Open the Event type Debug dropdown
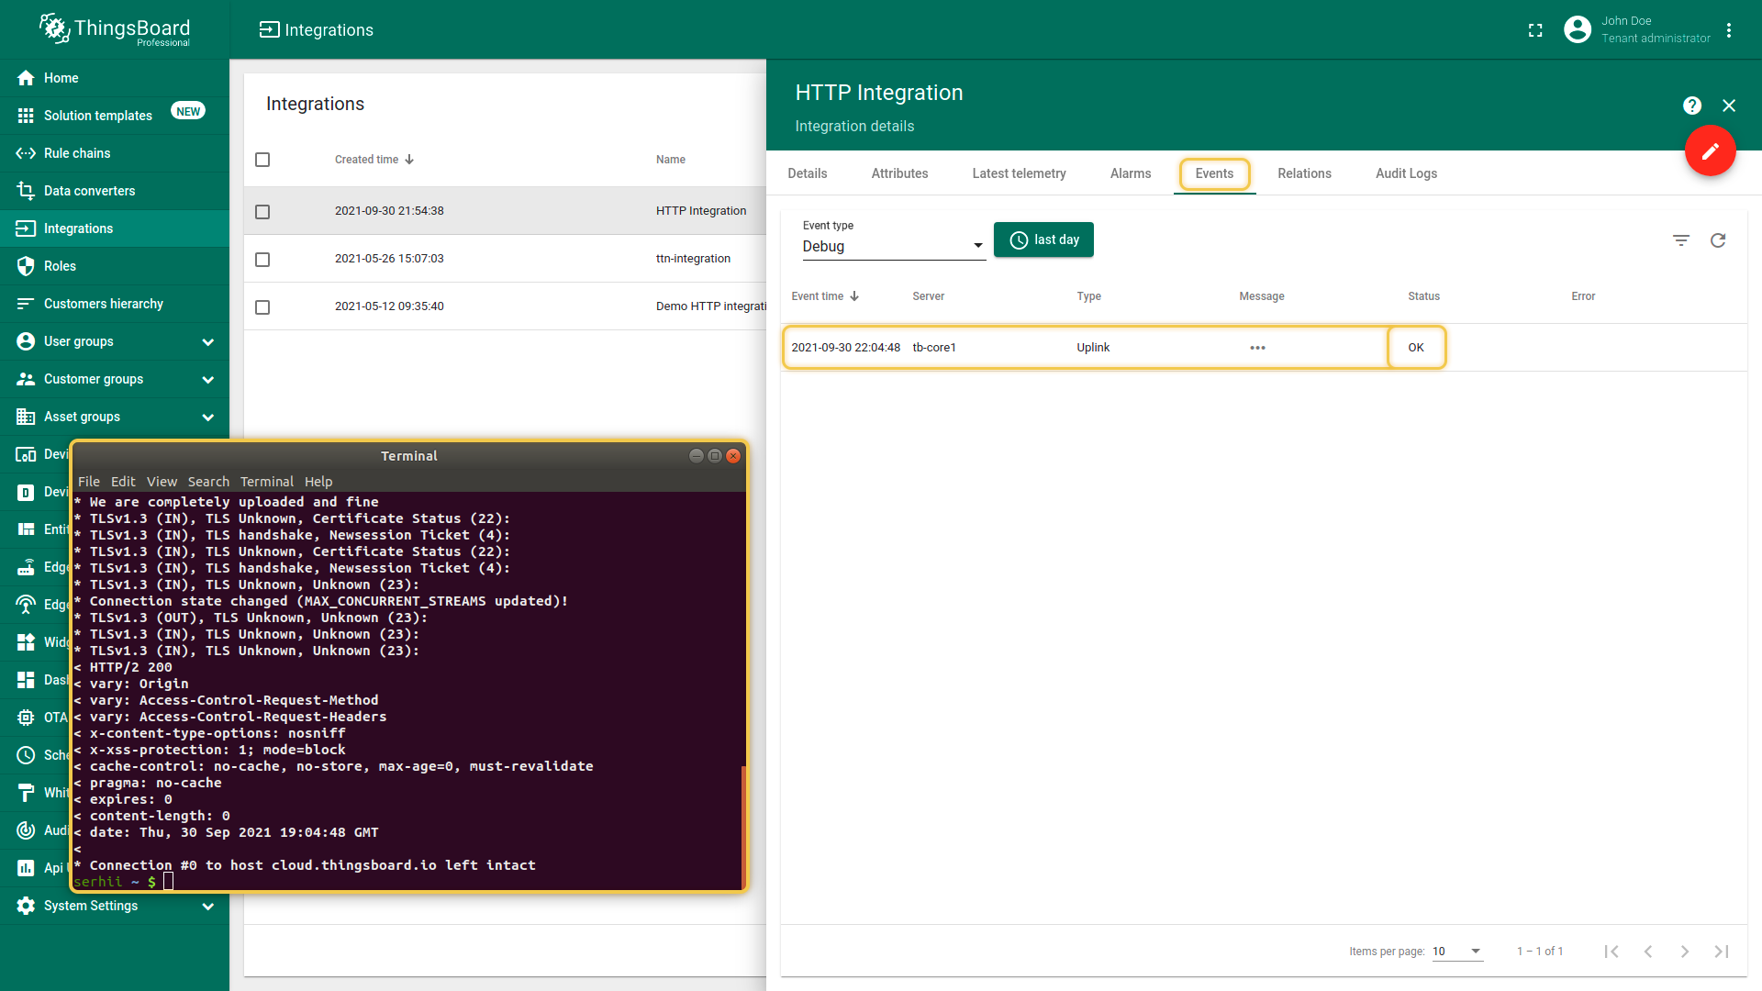Screen dimensions: 1762x991 pos(893,246)
